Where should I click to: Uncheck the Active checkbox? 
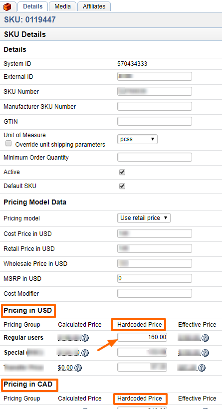tap(122, 172)
